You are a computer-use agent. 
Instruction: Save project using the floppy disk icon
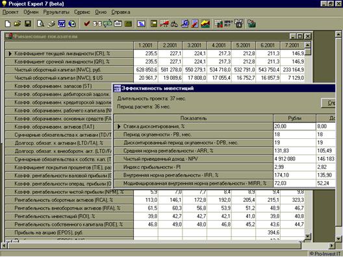coord(28,23)
